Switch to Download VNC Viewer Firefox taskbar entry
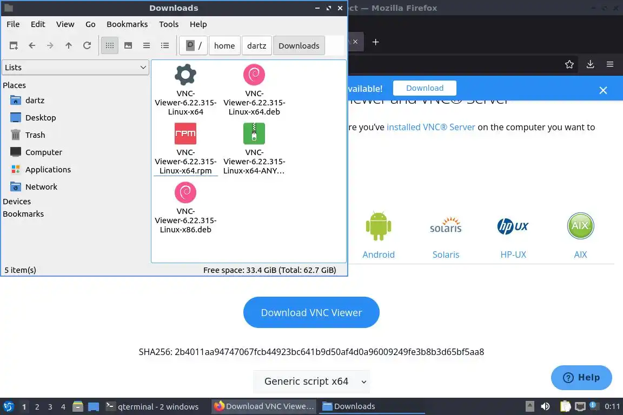The width and height of the screenshot is (623, 415). pos(264,407)
